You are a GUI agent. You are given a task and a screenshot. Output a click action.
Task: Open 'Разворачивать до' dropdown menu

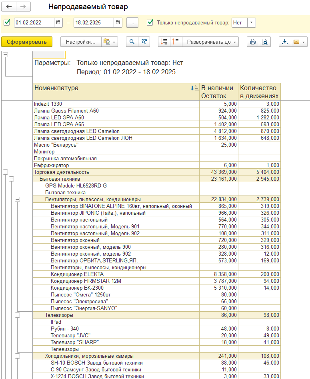(x=211, y=42)
